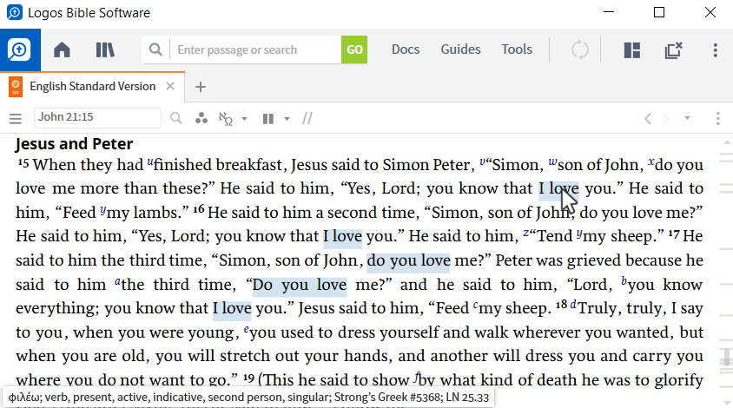Go back with left chevron arrow

pos(648,119)
